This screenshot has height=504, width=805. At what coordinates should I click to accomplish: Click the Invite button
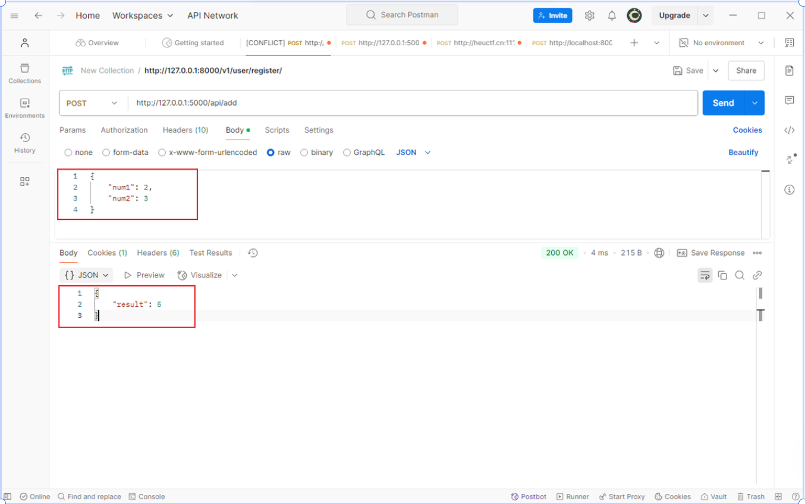[x=552, y=15]
